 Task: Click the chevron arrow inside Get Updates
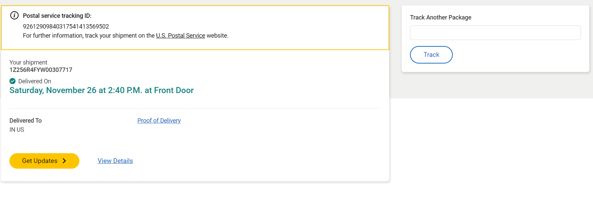click(64, 161)
